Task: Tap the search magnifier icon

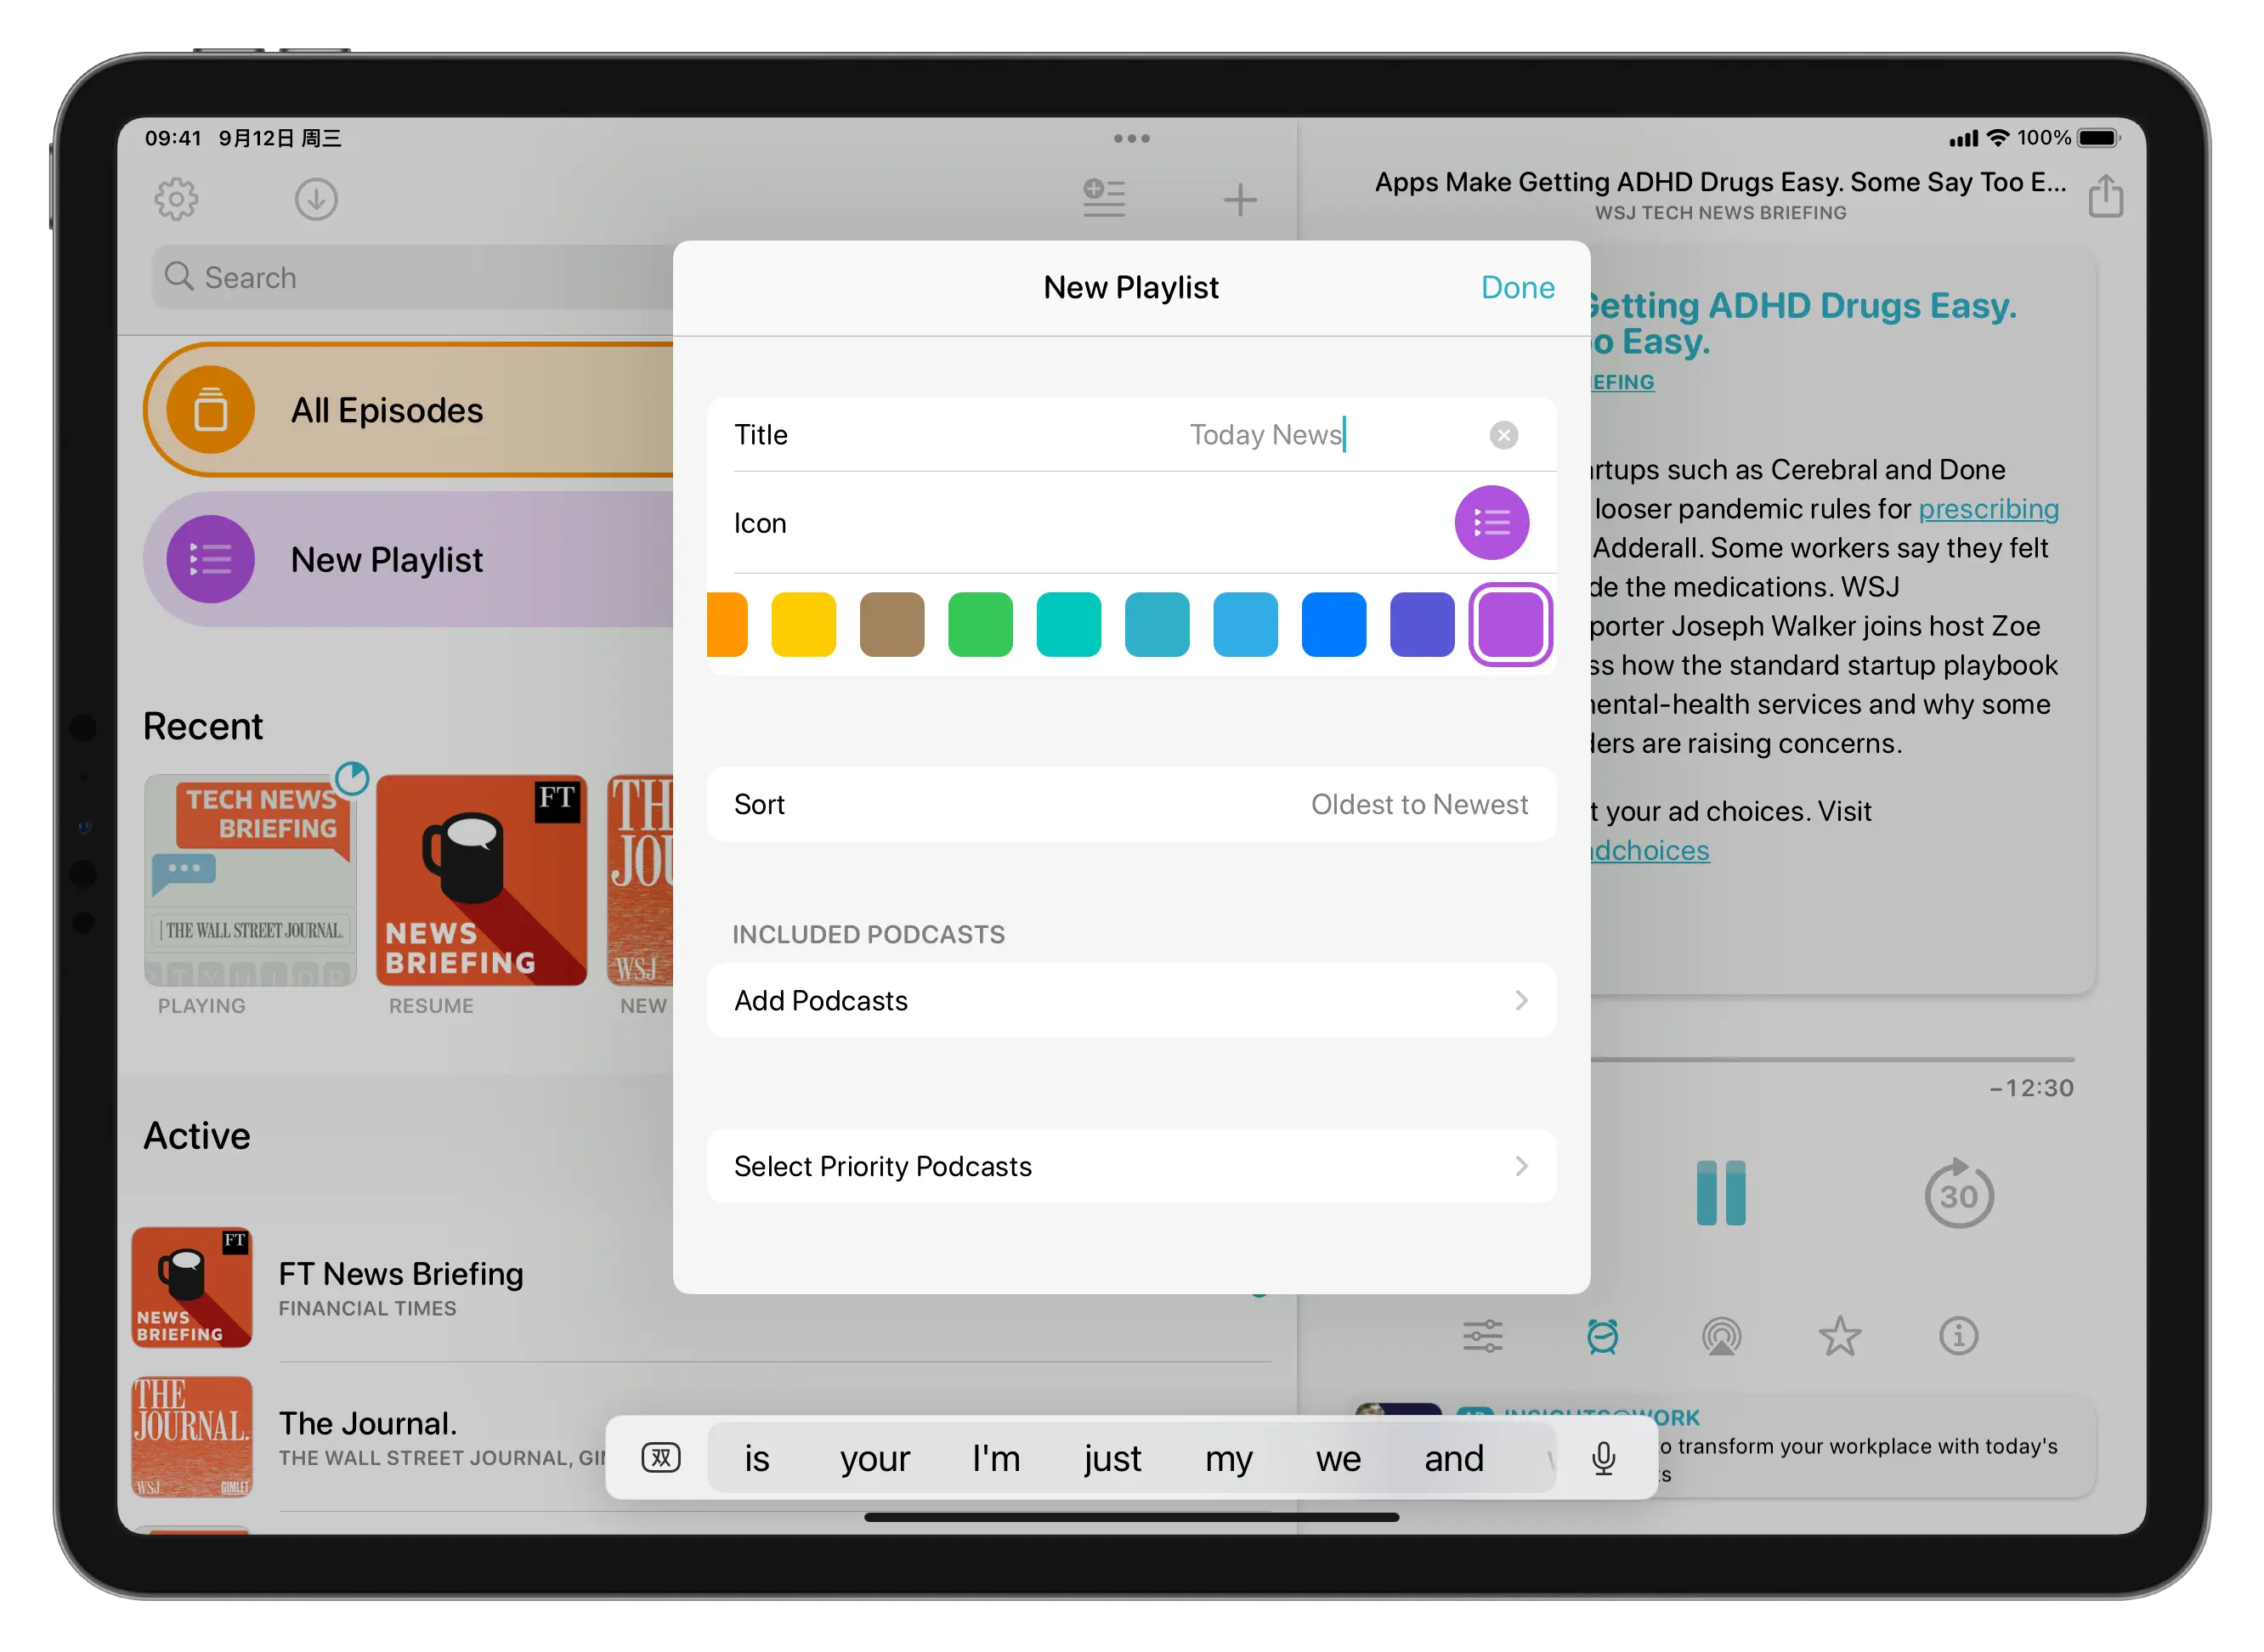Action: point(178,276)
